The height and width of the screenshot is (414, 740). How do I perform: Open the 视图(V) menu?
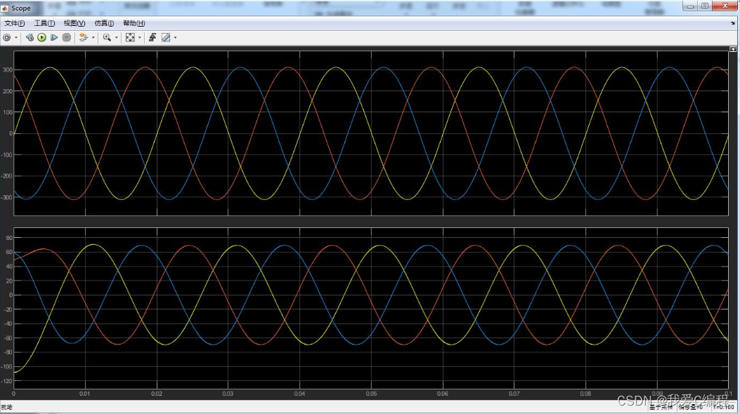(74, 23)
